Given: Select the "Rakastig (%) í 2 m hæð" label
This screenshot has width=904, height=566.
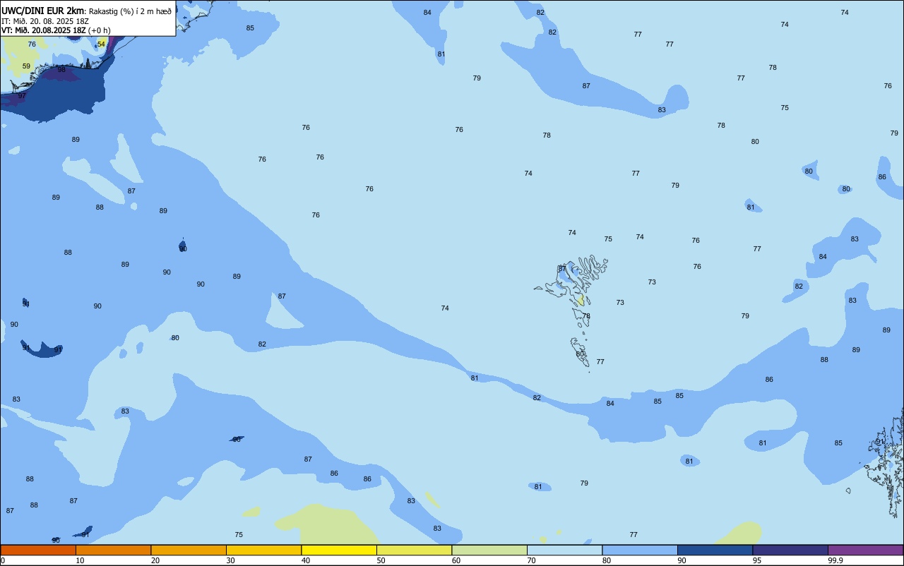Looking at the screenshot, I should pyautogui.click(x=130, y=11).
